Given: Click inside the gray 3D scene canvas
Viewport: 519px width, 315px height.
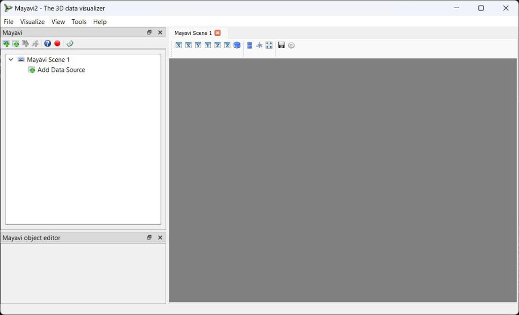Looking at the screenshot, I should tap(343, 180).
